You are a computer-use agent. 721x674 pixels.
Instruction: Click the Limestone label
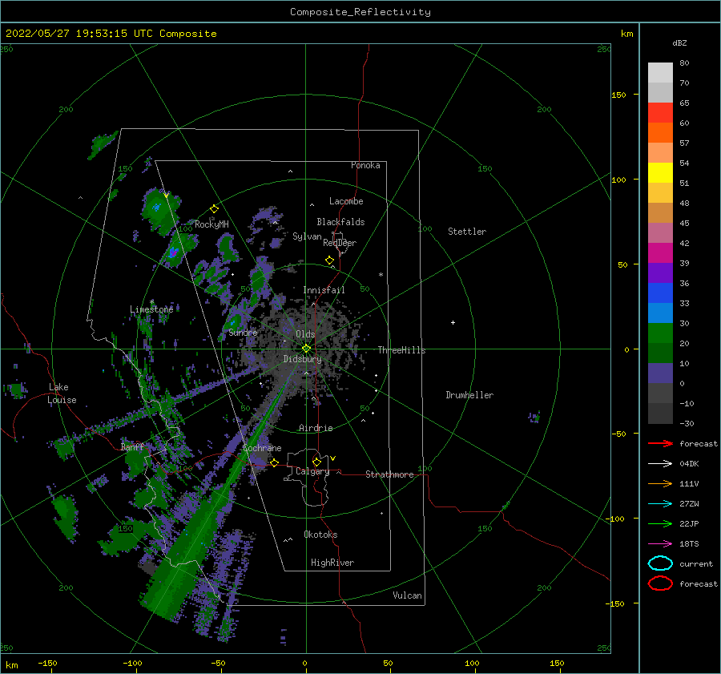151,309
